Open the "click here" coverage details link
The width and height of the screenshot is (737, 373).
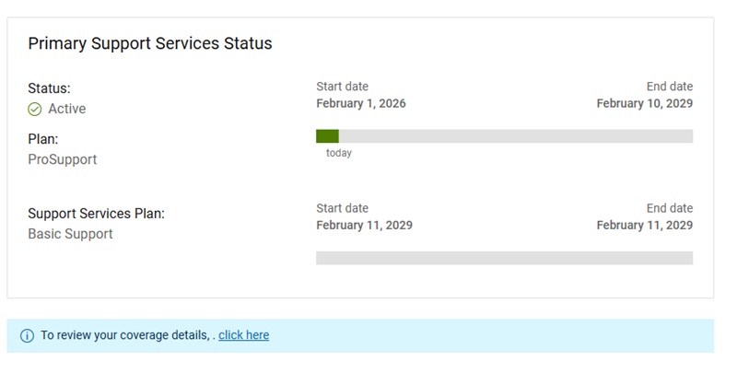[244, 335]
